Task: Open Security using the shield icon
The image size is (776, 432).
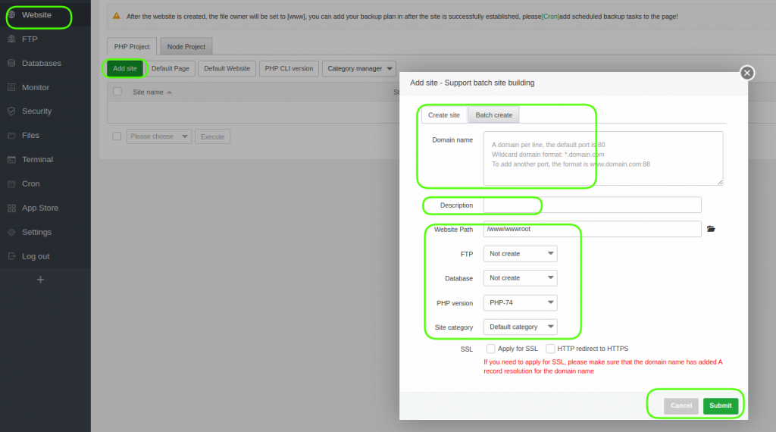Action: pos(11,111)
